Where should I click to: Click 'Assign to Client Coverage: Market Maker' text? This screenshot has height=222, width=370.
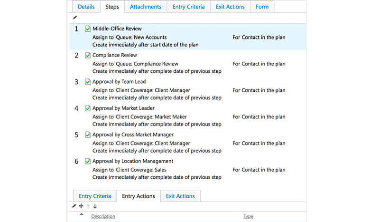tap(139, 117)
